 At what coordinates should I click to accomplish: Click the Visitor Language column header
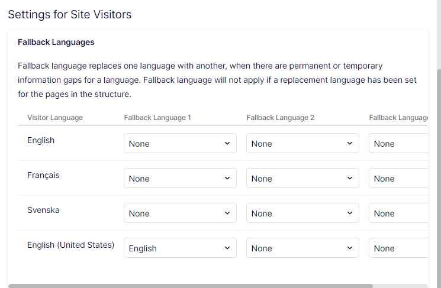tap(55, 118)
